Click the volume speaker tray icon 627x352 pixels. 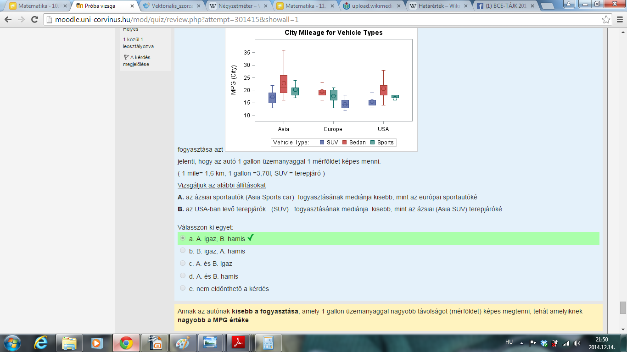[577, 343]
